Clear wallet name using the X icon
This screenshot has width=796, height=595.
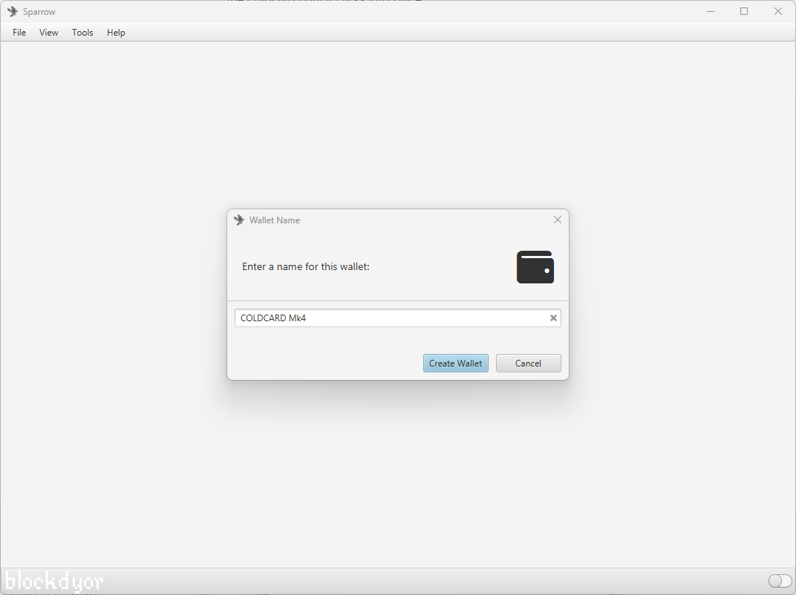(x=553, y=318)
